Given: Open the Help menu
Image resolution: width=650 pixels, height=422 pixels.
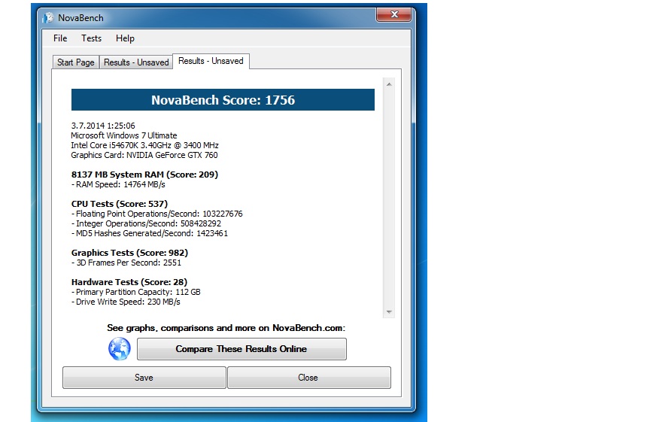Looking at the screenshot, I should [x=125, y=38].
